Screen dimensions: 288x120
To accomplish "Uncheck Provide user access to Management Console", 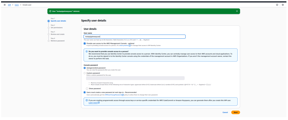I will click(x=85, y=43).
